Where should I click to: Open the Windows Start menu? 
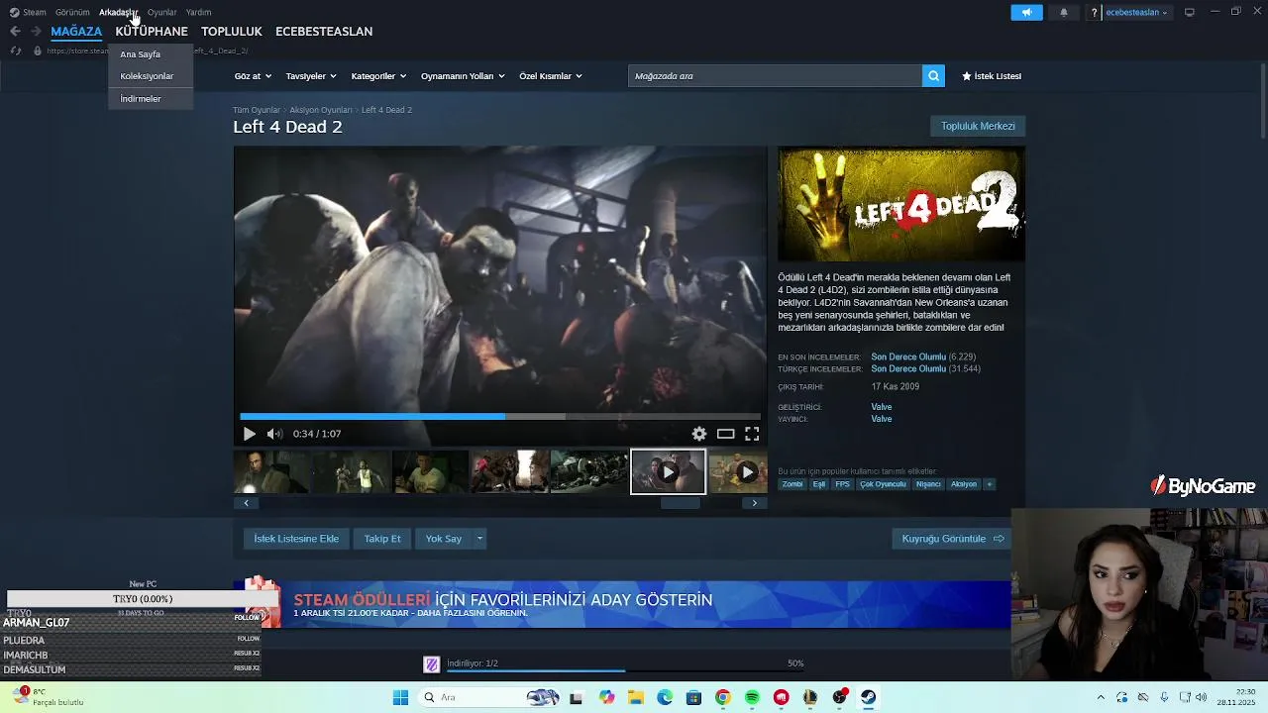click(x=400, y=697)
